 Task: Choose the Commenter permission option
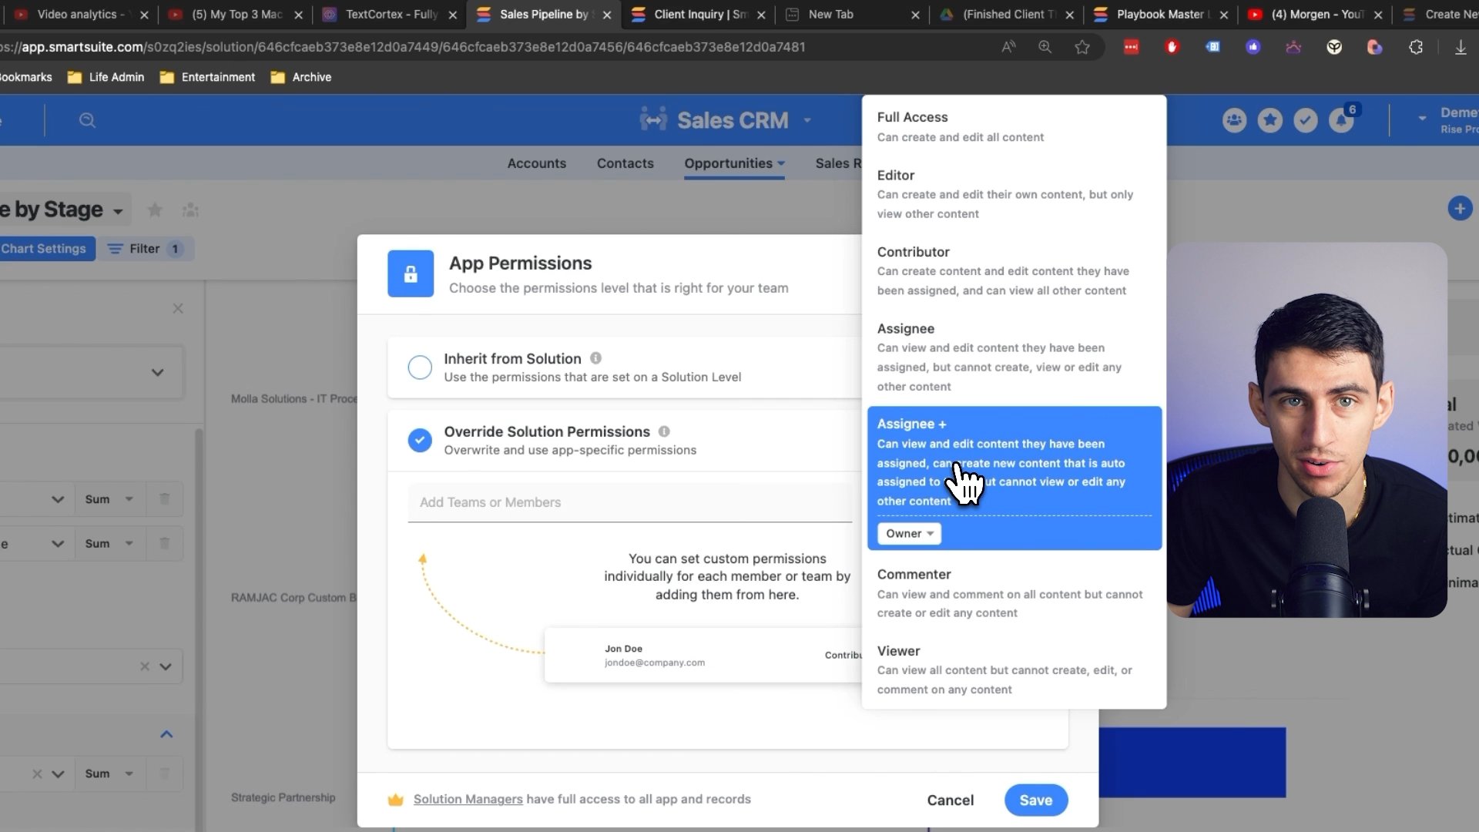[x=1009, y=592]
